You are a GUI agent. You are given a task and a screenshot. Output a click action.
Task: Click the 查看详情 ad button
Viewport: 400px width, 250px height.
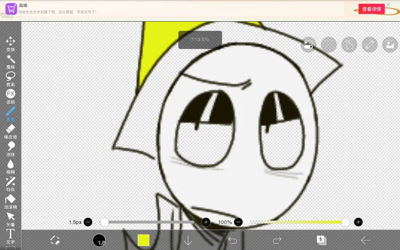point(372,9)
